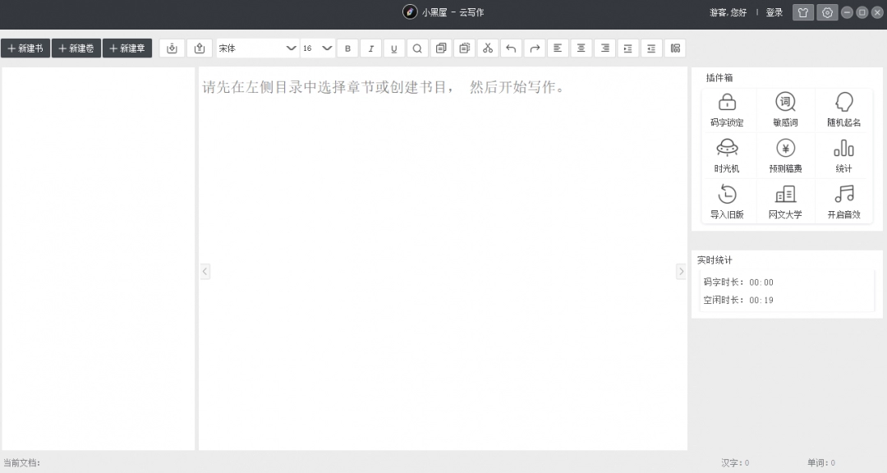The height and width of the screenshot is (473, 887).
Task: Click the 新建书 new book button
Action: coord(25,48)
